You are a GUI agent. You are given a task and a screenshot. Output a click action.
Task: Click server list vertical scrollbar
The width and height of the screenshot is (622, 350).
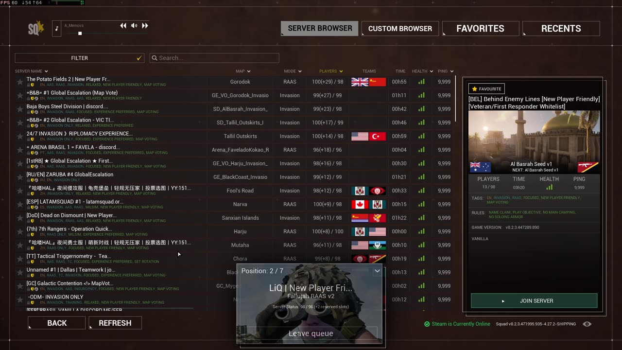point(456,100)
